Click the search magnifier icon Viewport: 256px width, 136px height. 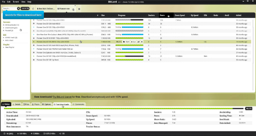(18, 8)
